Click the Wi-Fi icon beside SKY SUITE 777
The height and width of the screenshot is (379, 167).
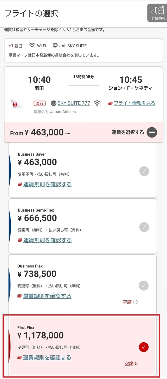[x=97, y=103]
